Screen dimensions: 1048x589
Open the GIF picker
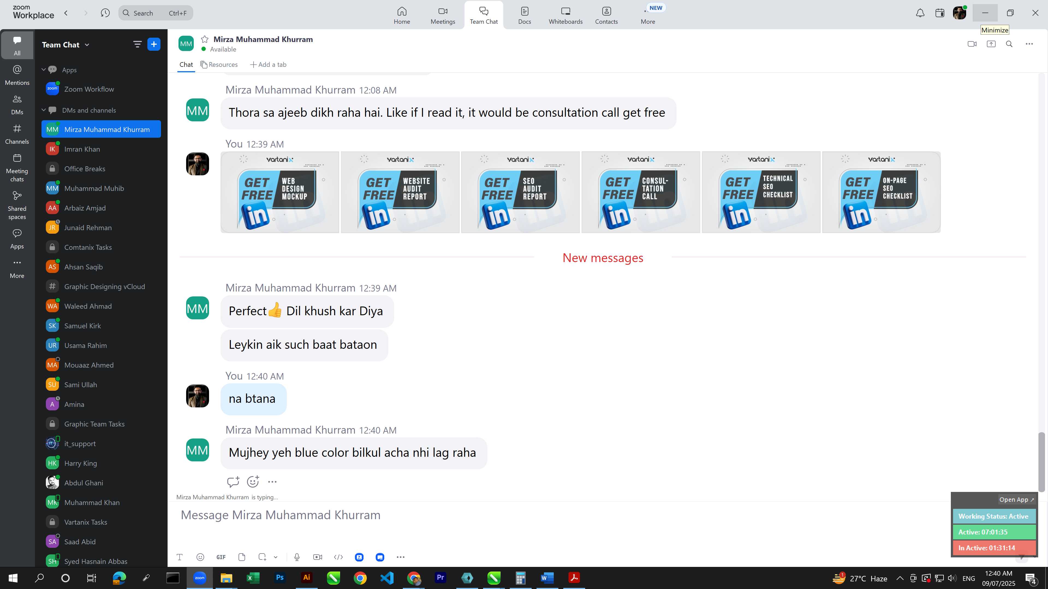(x=221, y=557)
